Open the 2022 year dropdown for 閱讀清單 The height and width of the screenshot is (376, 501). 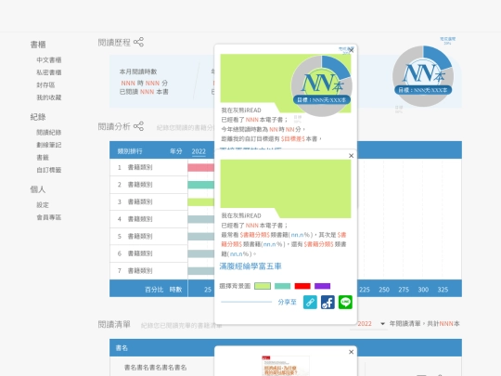369,324
